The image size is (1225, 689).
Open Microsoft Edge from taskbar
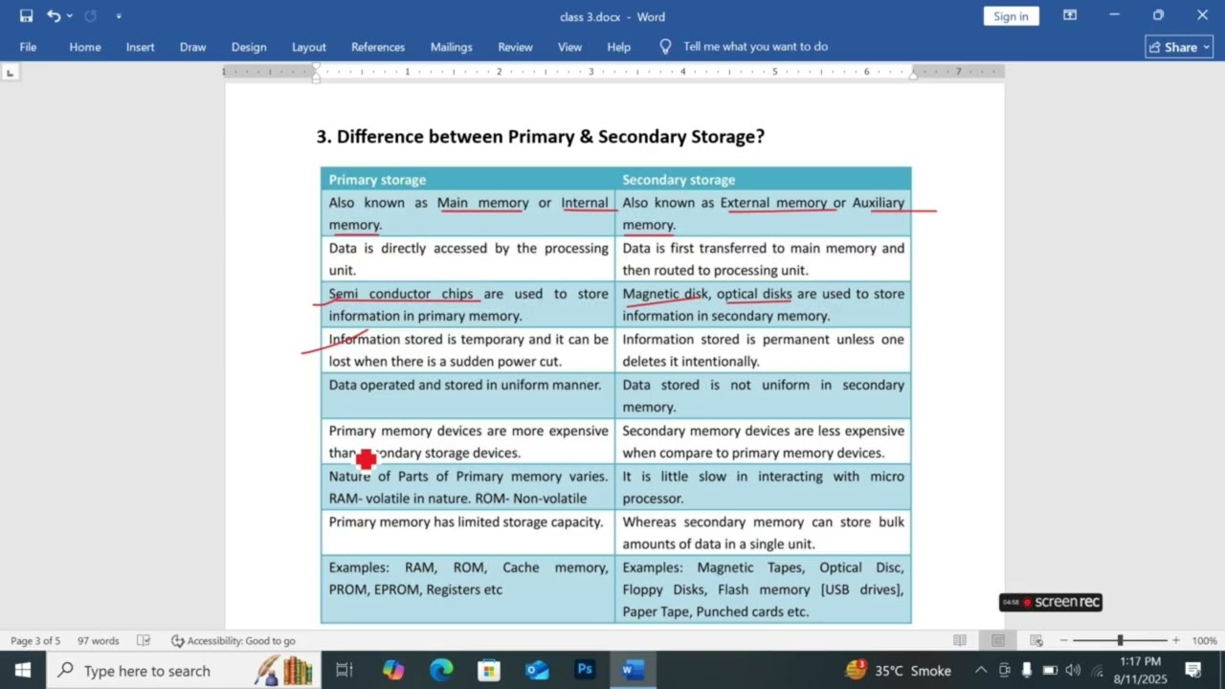click(441, 671)
